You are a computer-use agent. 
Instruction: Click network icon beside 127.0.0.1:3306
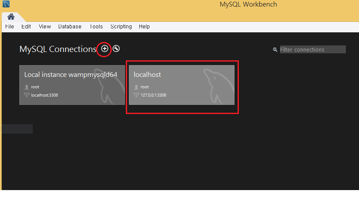pyautogui.click(x=136, y=95)
